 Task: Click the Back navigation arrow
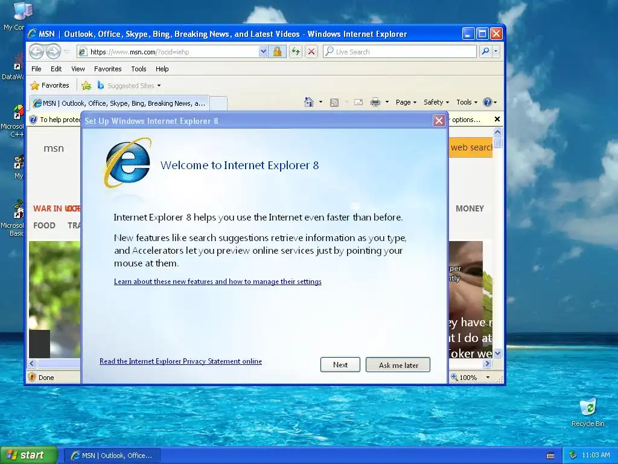pyautogui.click(x=37, y=51)
